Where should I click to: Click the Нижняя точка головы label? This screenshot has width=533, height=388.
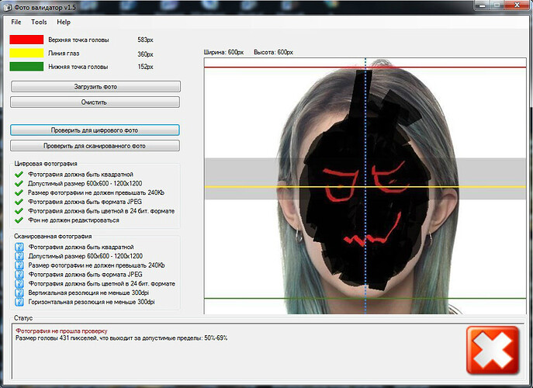78,67
